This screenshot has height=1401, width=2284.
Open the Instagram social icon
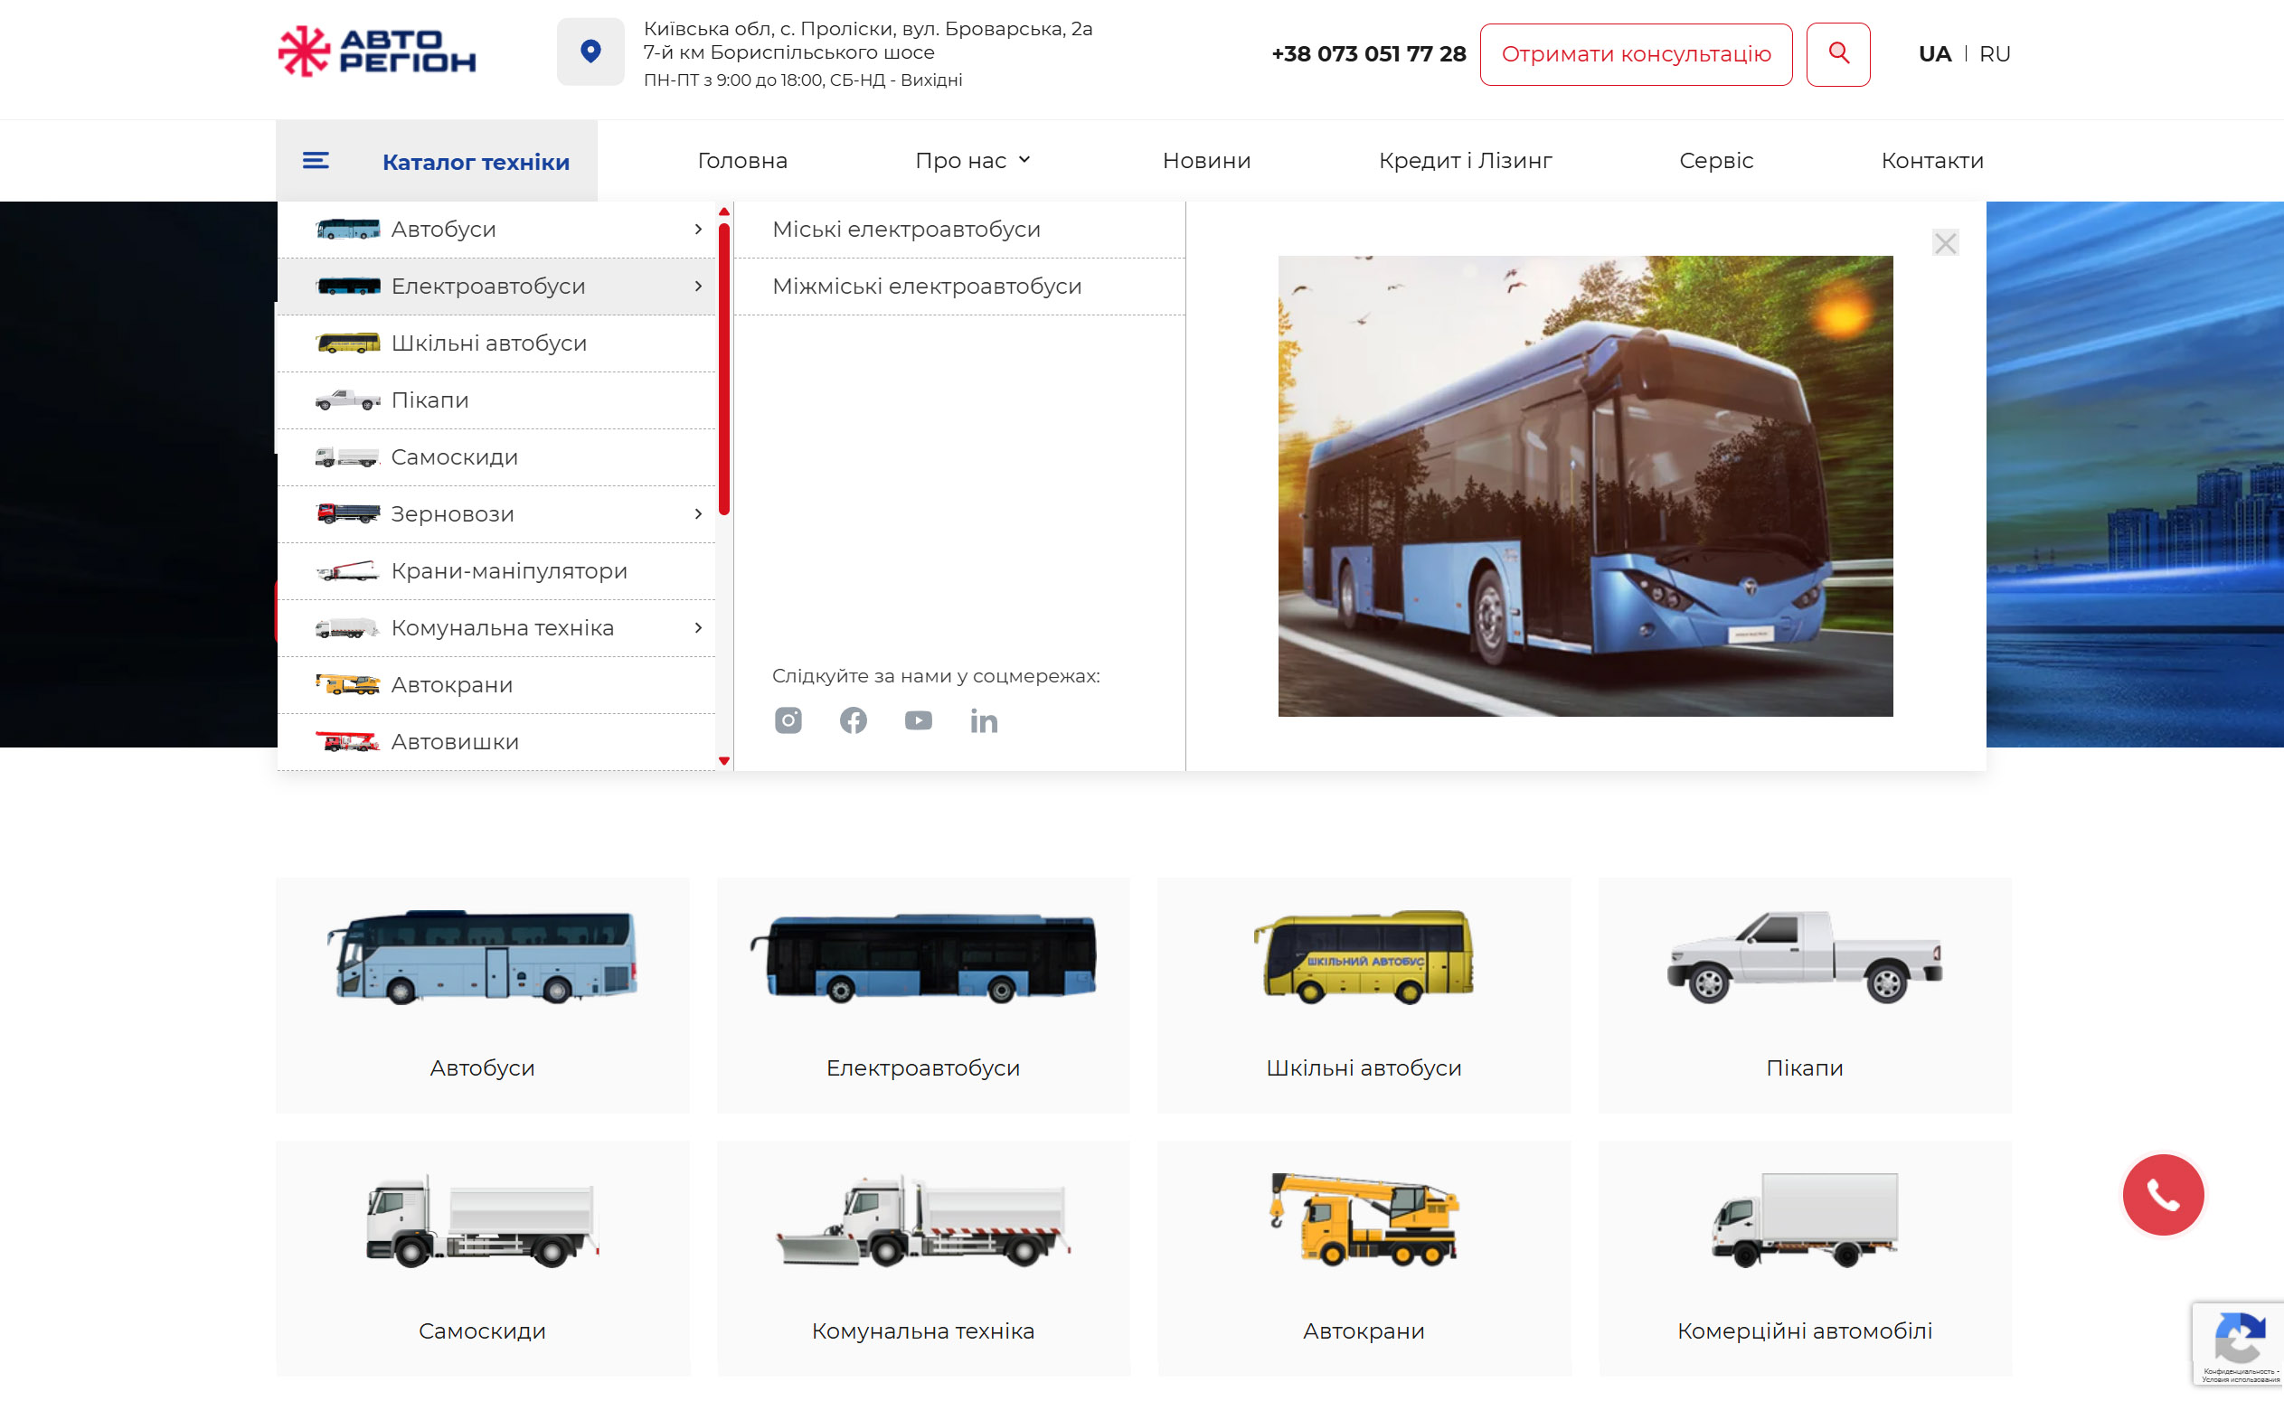point(788,720)
